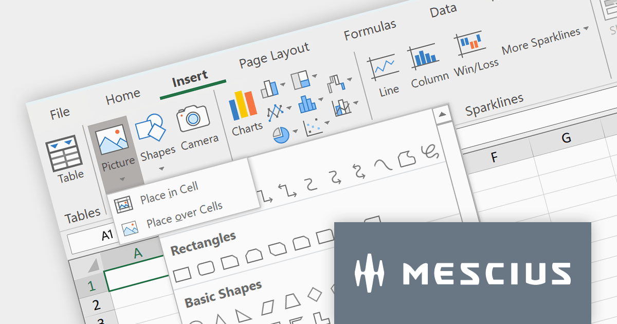Select row 2 header
This screenshot has height=324, width=617.
coord(96,305)
